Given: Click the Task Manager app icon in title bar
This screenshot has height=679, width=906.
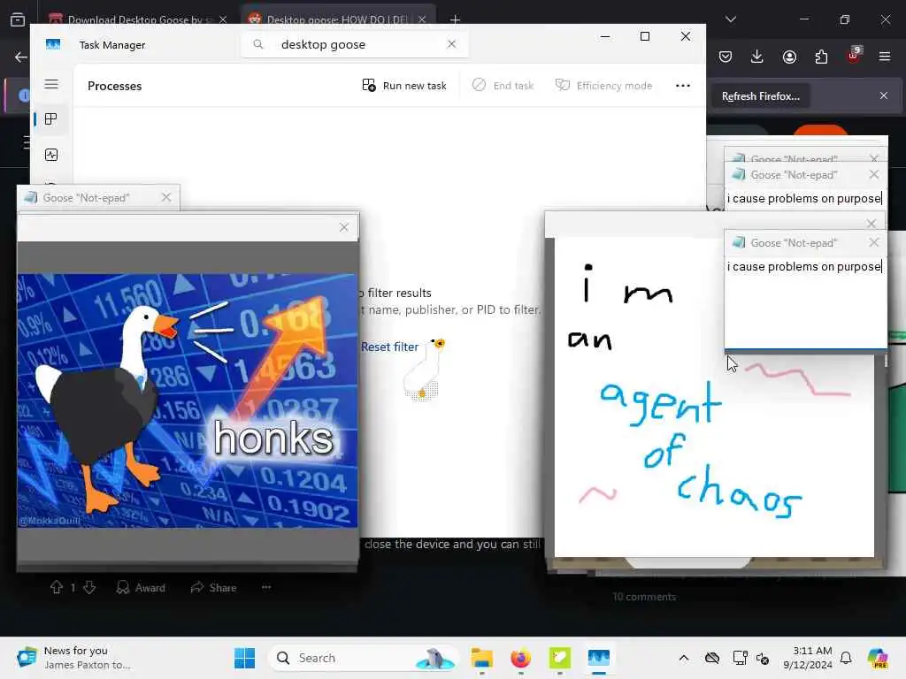Looking at the screenshot, I should tap(53, 44).
